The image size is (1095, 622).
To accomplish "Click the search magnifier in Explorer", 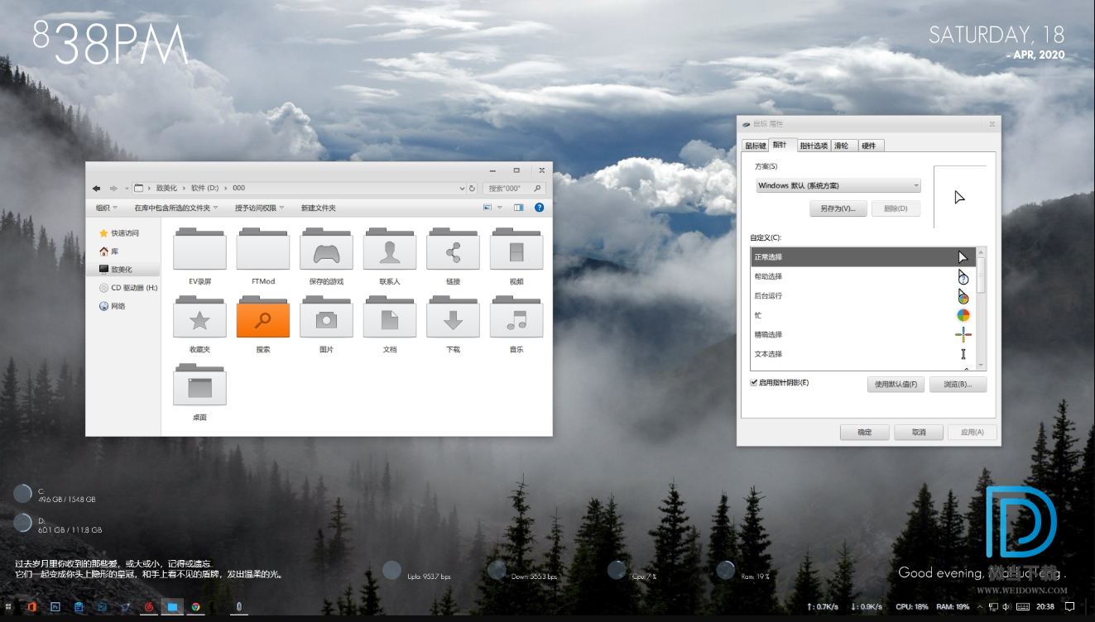I will (x=537, y=188).
